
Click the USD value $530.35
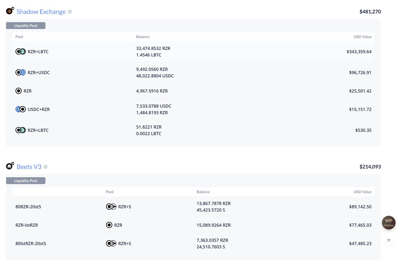pyautogui.click(x=363, y=130)
